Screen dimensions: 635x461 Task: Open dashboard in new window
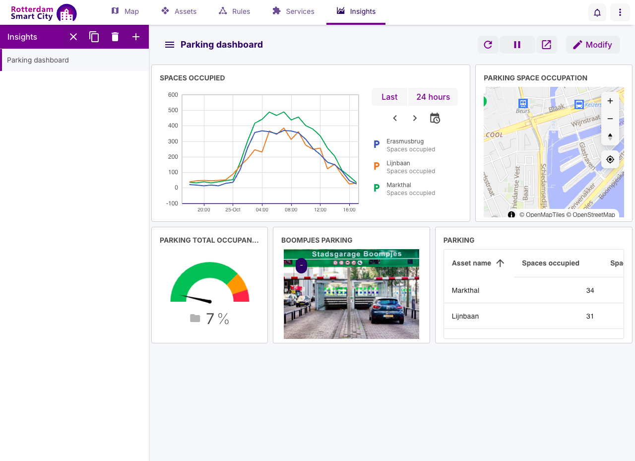[x=546, y=45]
